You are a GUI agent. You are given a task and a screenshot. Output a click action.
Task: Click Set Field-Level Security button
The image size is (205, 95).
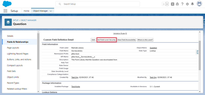[x=106, y=40]
